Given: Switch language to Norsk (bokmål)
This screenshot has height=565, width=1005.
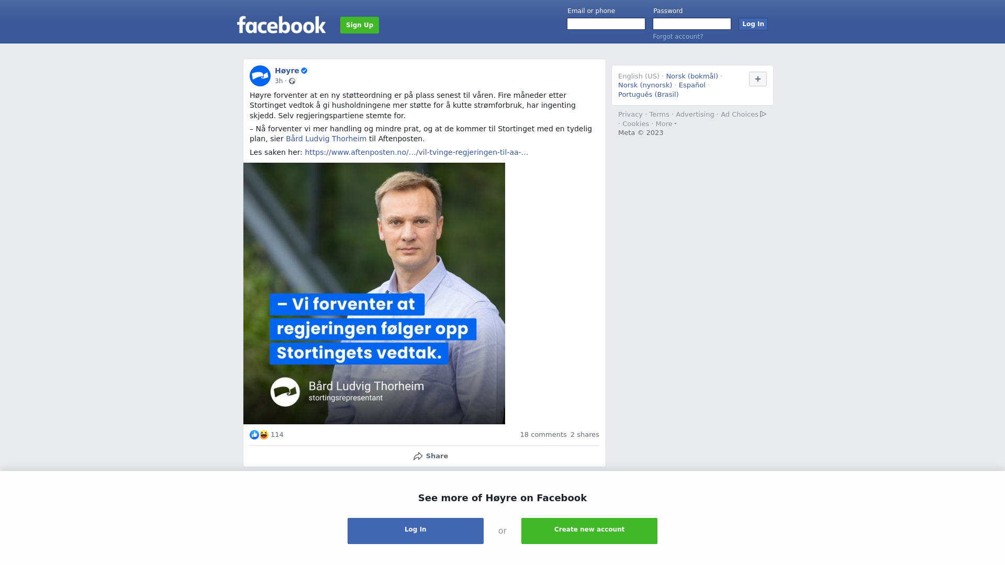Looking at the screenshot, I should tap(692, 76).
